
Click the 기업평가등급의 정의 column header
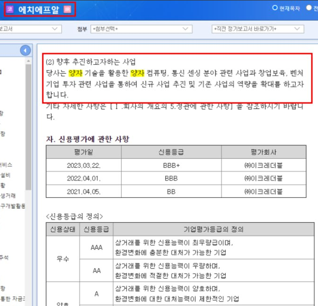click(x=214, y=229)
